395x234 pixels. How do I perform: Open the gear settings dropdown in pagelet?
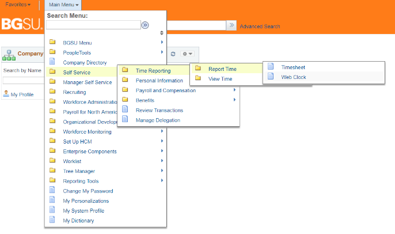tap(187, 54)
